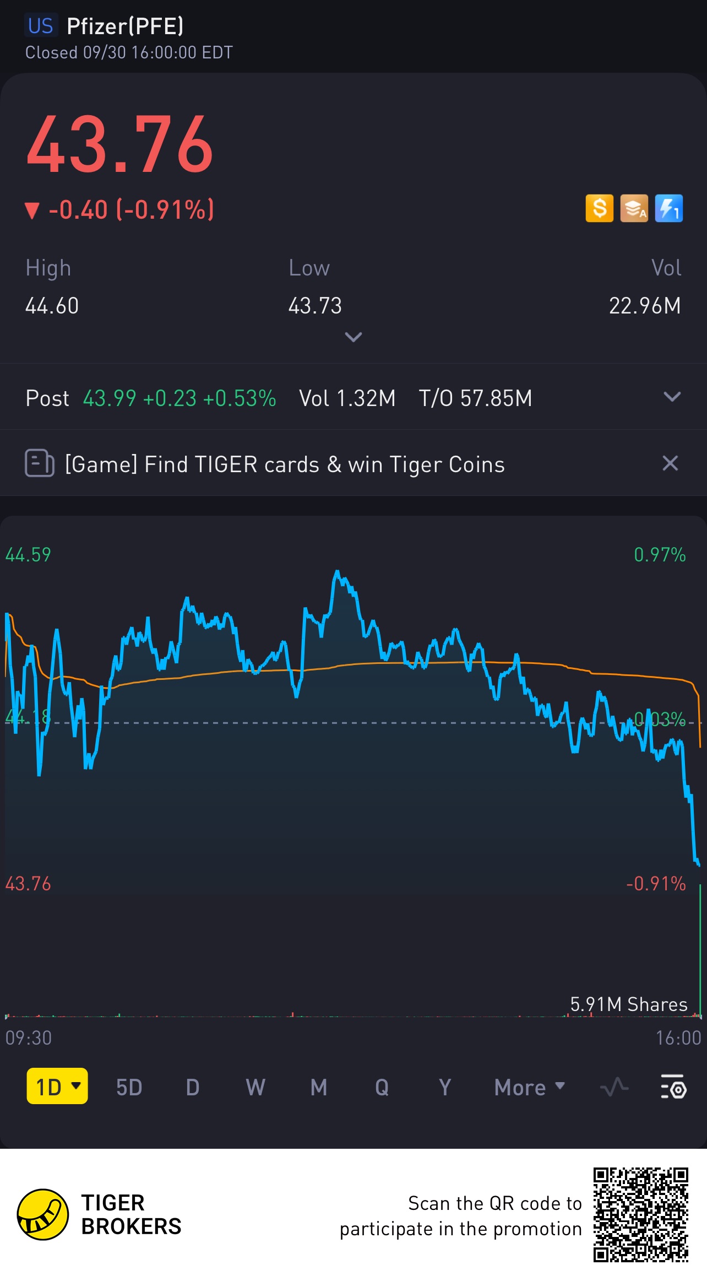Tap the 5.91M Shares volume label
Screen dimensions: 707x1281
click(x=629, y=1004)
